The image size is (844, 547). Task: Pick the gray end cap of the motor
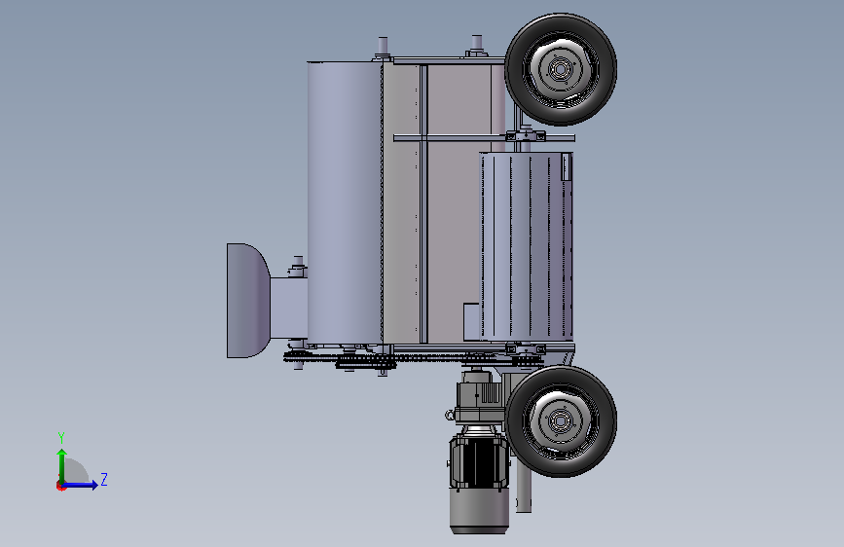(479, 510)
